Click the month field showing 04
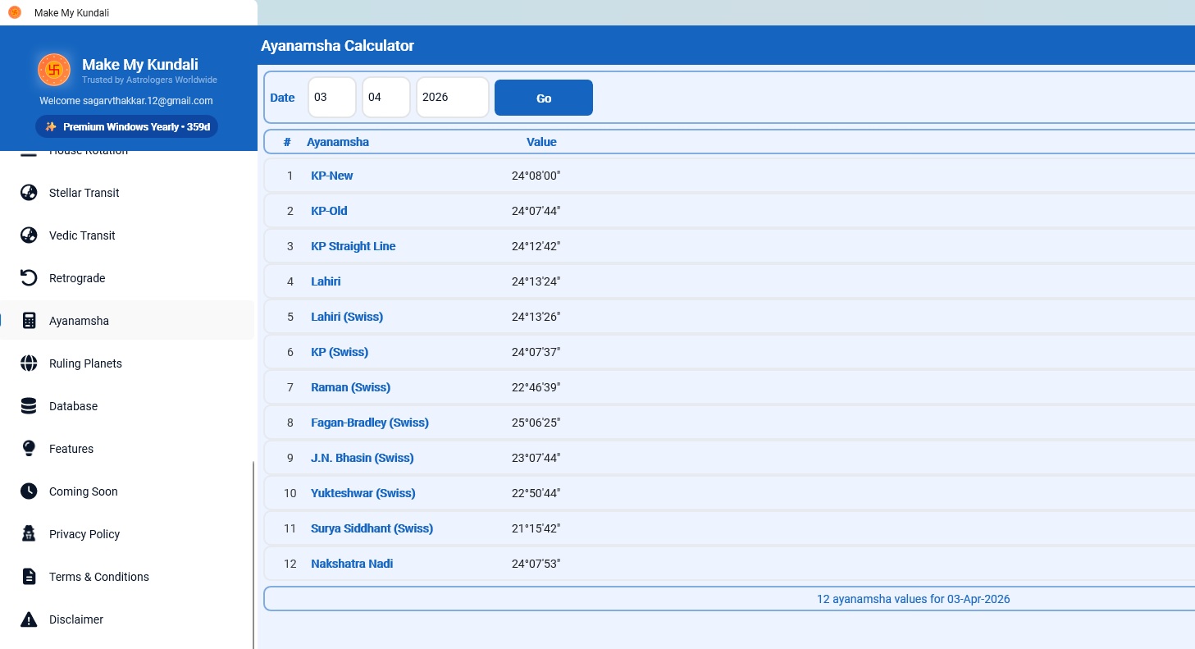1195x649 pixels. (x=386, y=98)
